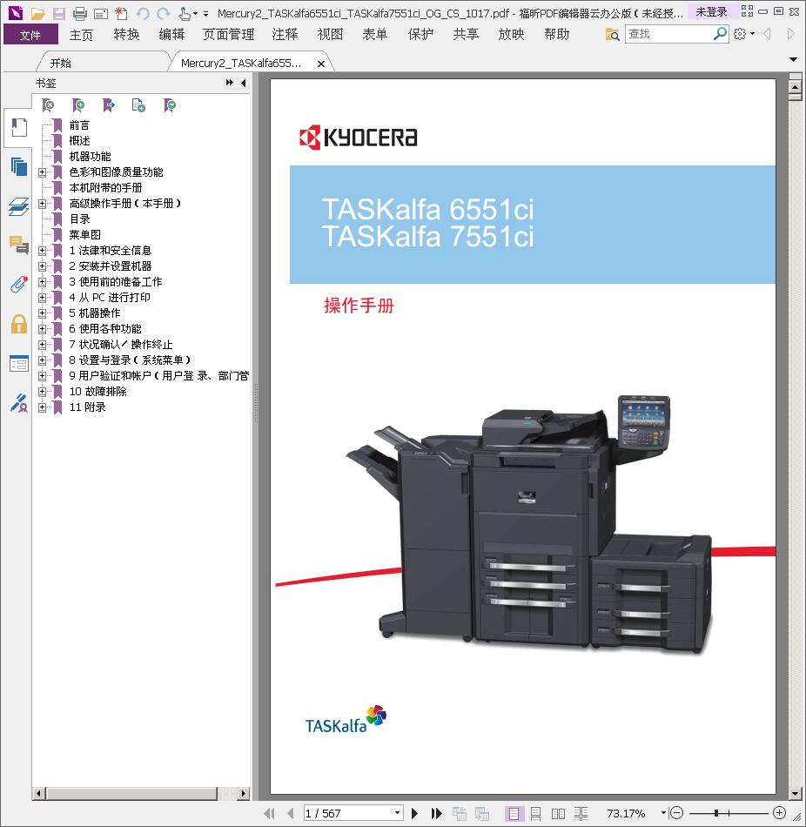Switch to facing pages view mode

click(x=558, y=814)
